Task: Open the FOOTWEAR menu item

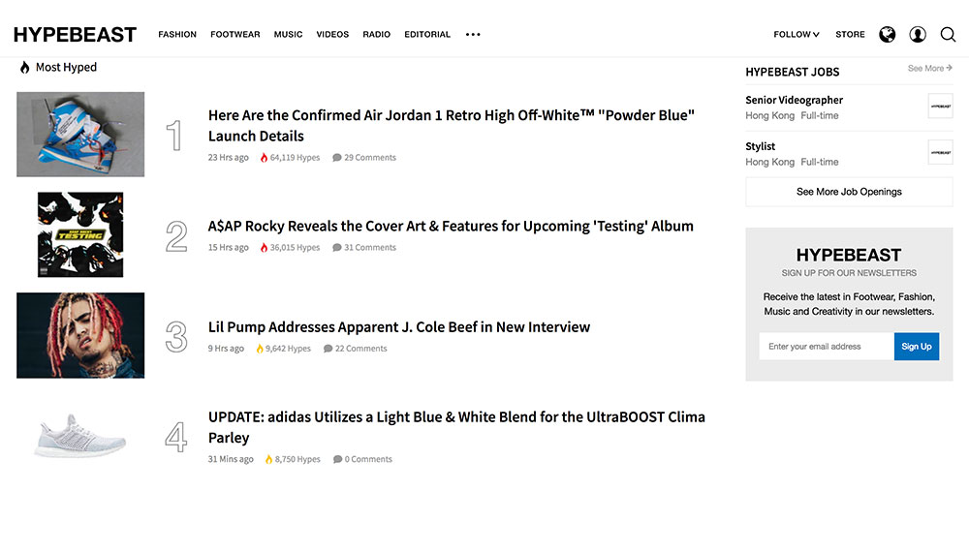Action: (x=234, y=35)
